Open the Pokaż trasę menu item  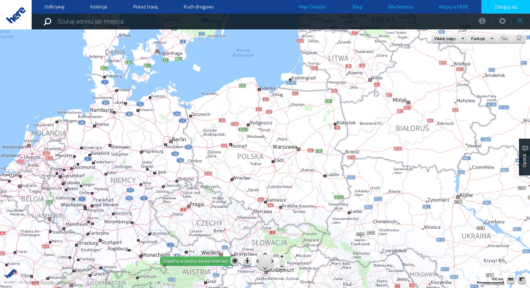click(145, 7)
